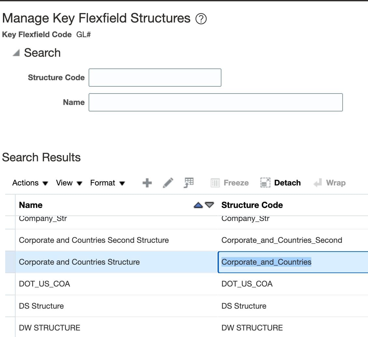Click the Wrap text icon
The image size is (368, 337).
click(318, 183)
